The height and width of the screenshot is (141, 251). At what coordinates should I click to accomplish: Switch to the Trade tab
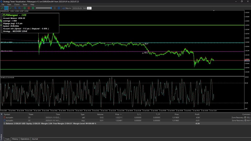click(7, 139)
